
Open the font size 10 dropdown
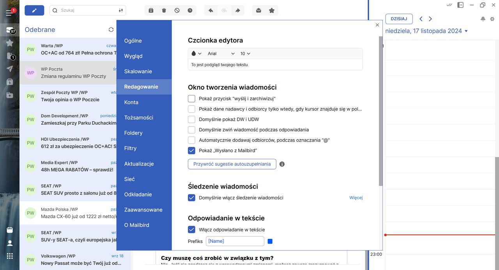tap(245, 53)
